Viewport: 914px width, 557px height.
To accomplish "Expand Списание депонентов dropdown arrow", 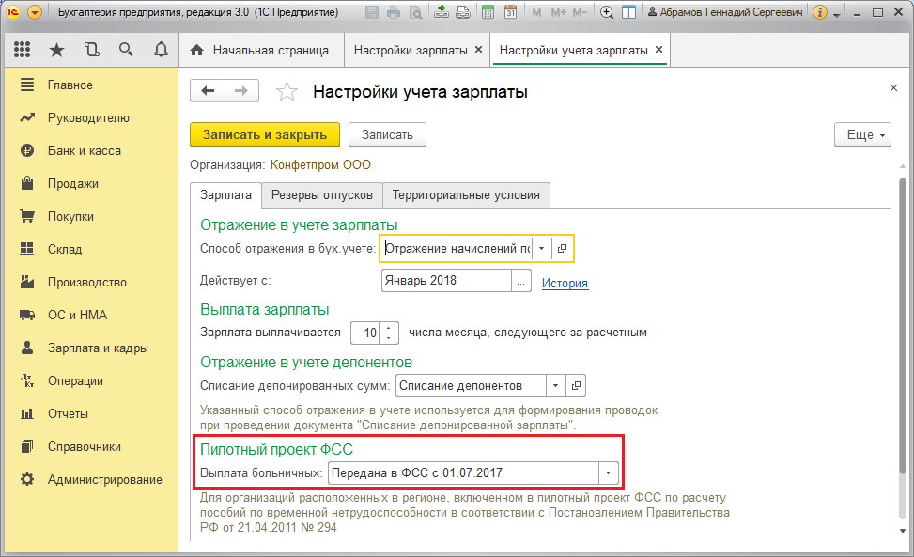I will pyautogui.click(x=555, y=386).
